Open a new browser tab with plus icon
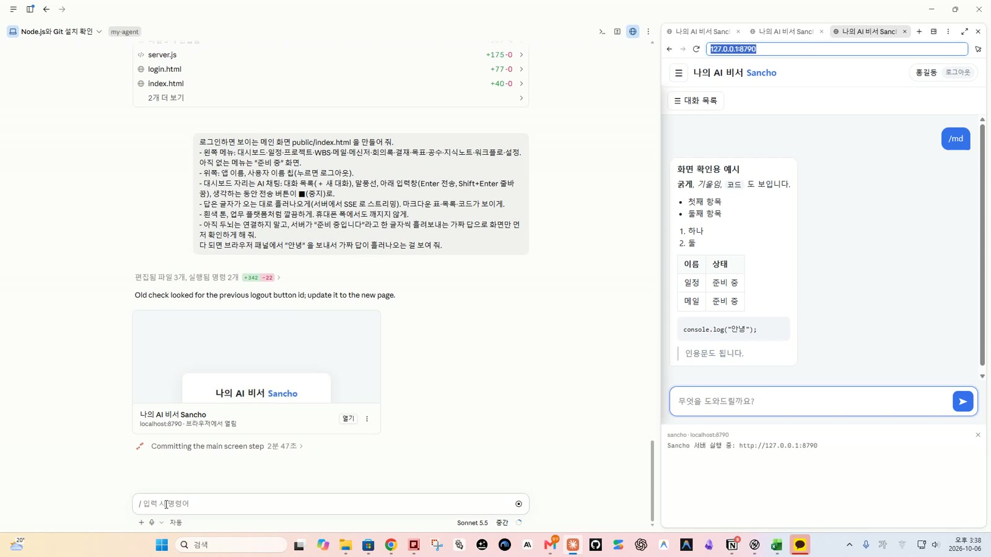Screen dimensions: 991x557 pyautogui.click(x=919, y=32)
